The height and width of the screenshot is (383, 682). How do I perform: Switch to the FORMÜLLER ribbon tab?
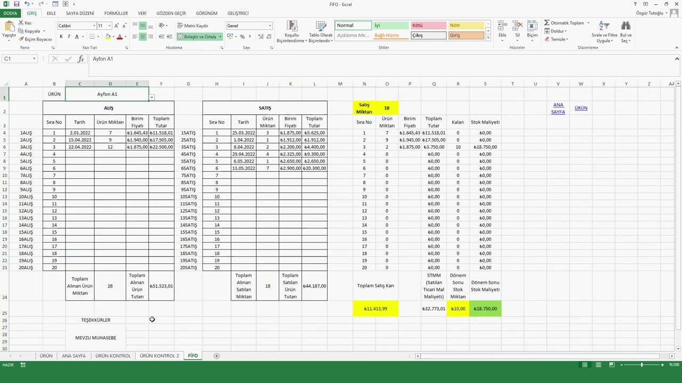[x=116, y=13]
